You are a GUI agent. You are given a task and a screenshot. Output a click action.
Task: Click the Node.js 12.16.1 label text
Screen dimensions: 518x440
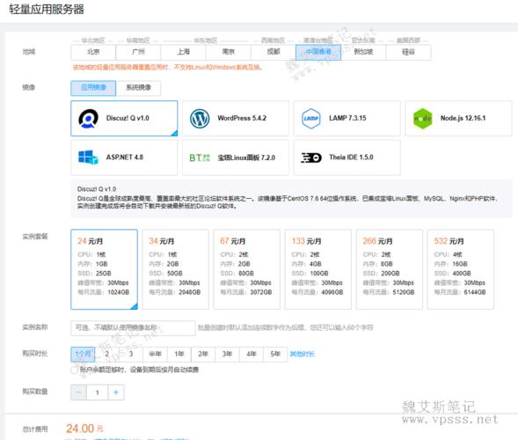[x=463, y=118]
